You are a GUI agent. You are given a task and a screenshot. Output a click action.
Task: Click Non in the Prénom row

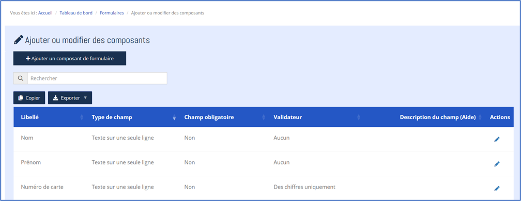click(190, 162)
